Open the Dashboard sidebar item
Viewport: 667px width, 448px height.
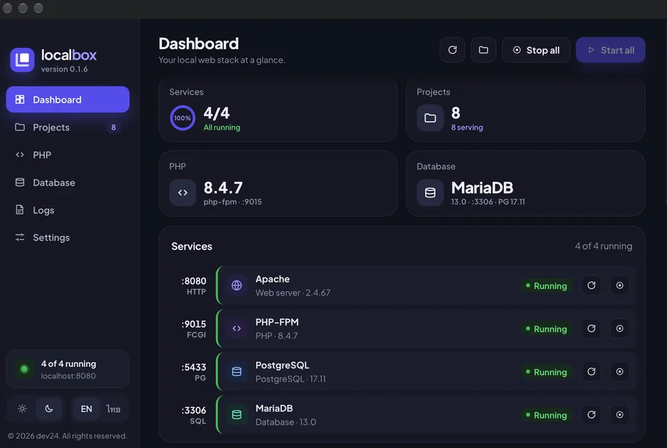click(x=67, y=99)
